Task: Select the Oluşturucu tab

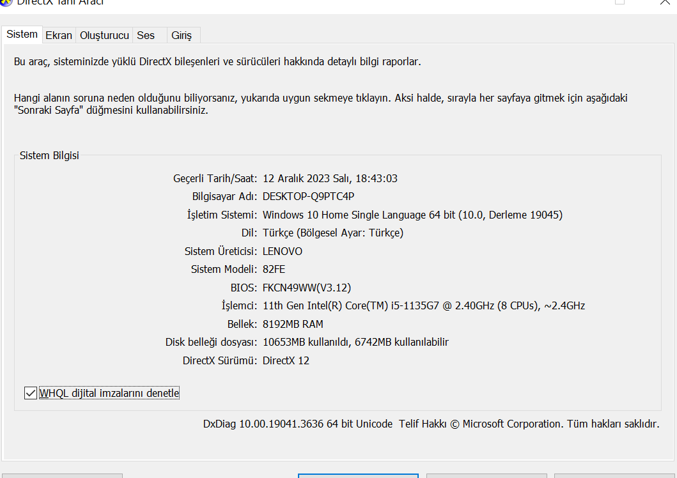Action: (104, 35)
